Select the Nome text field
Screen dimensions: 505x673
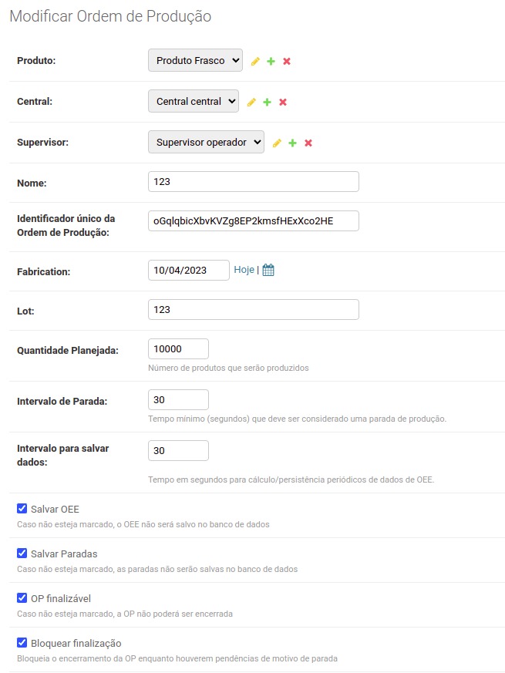(253, 181)
